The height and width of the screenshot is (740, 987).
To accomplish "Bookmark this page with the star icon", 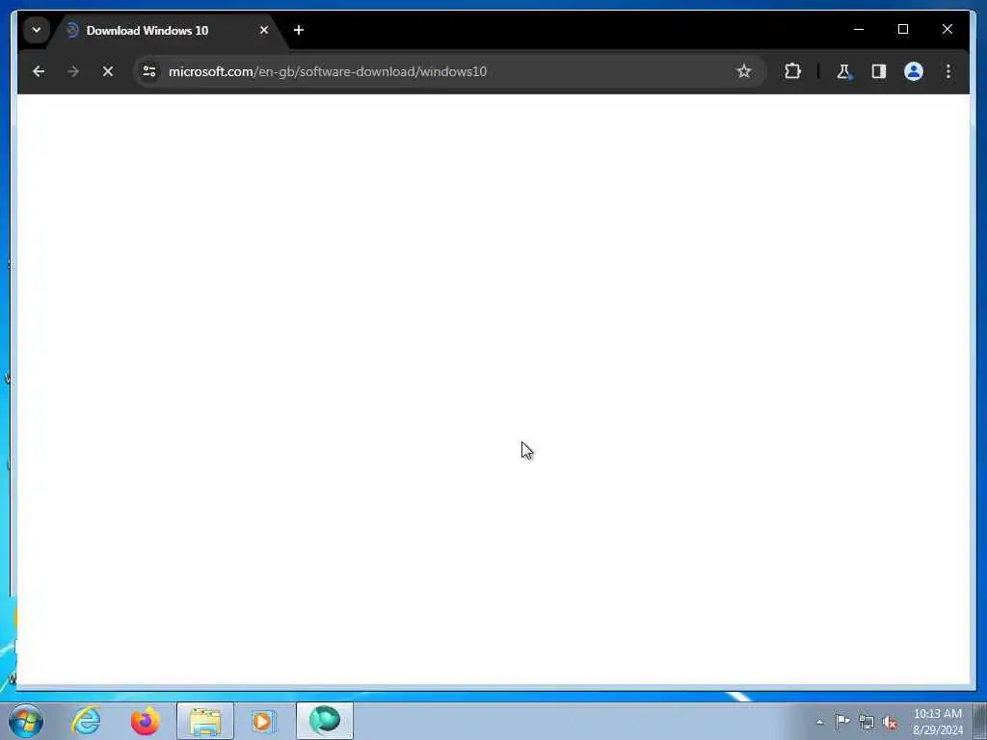I will click(743, 71).
